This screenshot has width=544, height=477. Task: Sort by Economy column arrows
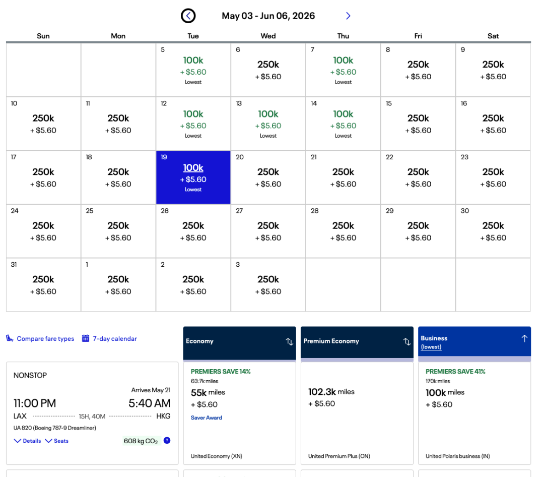(289, 341)
